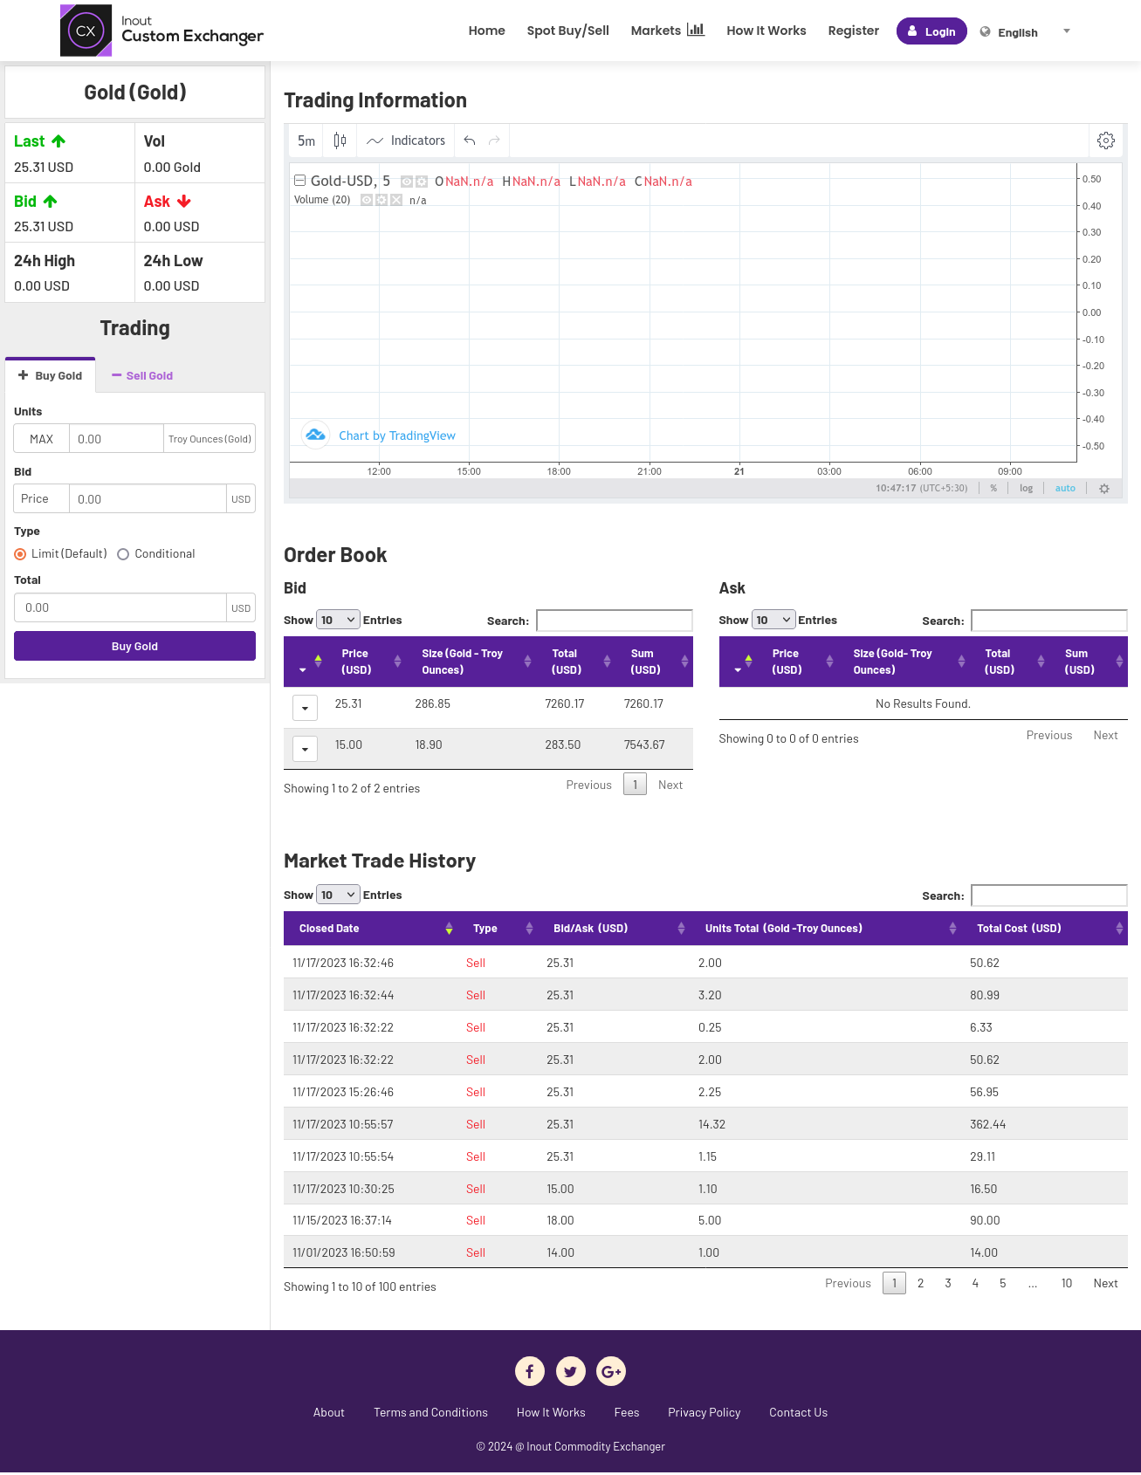
Task: Open Volume indicator settings icon
Action: pos(381,200)
